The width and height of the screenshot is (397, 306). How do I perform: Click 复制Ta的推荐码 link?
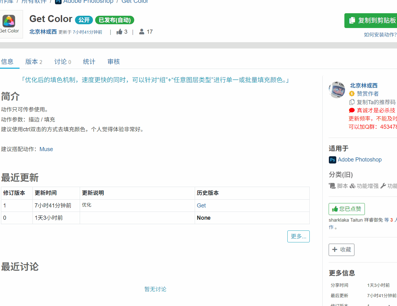tap(376, 102)
